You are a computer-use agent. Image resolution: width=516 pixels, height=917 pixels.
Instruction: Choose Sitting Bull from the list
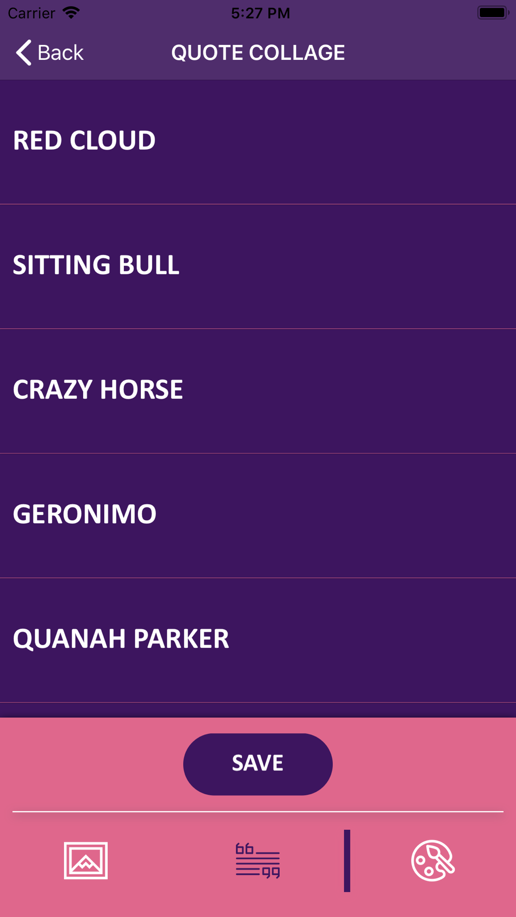[258, 267]
